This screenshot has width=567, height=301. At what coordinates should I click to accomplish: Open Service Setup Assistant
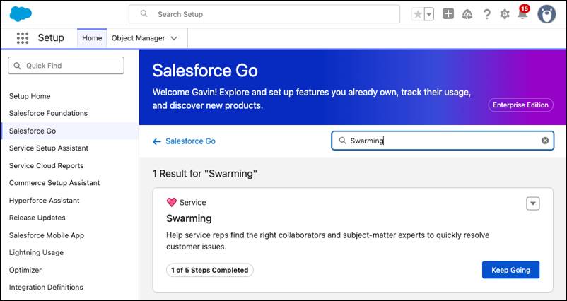[x=49, y=148]
